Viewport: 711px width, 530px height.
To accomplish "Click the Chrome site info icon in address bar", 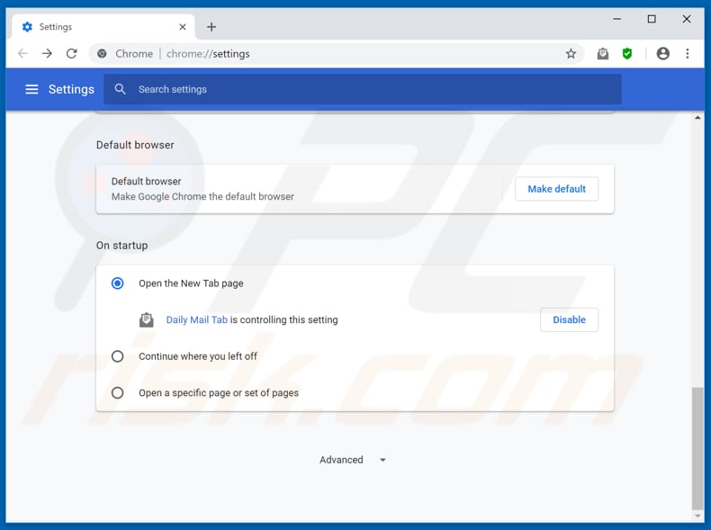I will coord(102,53).
